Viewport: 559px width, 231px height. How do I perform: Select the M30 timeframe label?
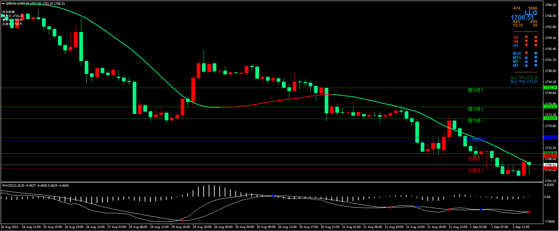517,54
